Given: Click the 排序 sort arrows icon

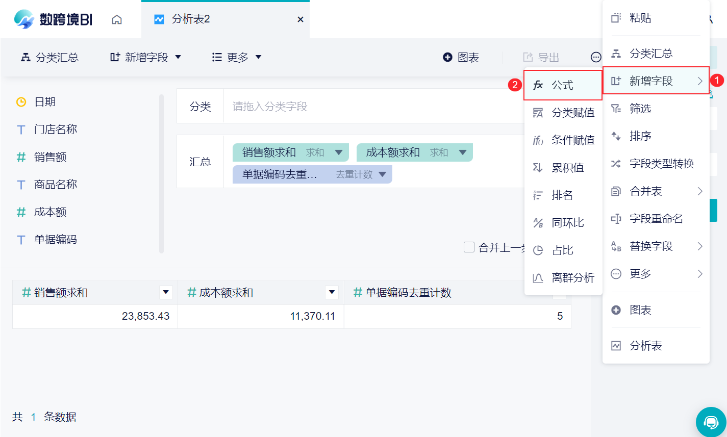Looking at the screenshot, I should 616,136.
